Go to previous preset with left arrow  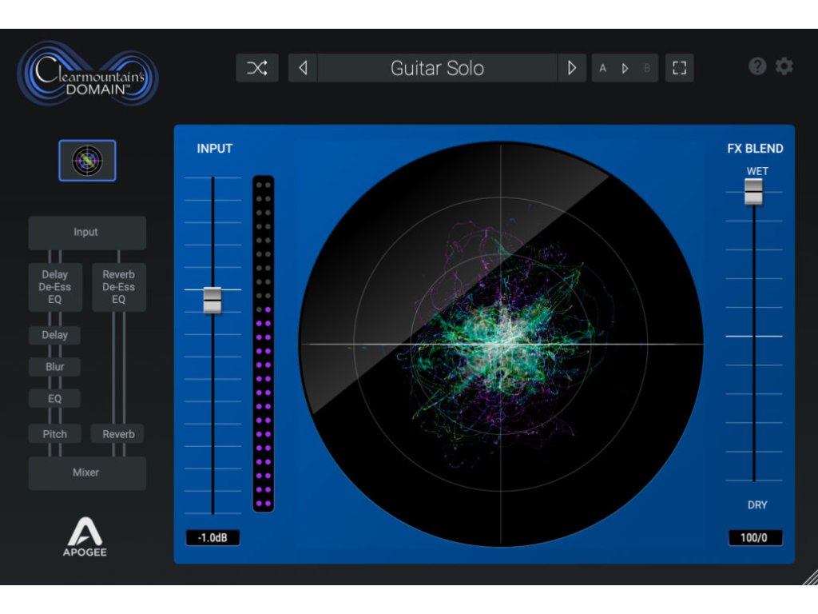(303, 68)
